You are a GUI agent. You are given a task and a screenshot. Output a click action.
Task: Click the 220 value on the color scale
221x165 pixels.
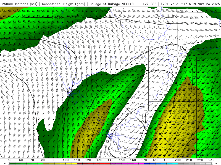pos(200,160)
